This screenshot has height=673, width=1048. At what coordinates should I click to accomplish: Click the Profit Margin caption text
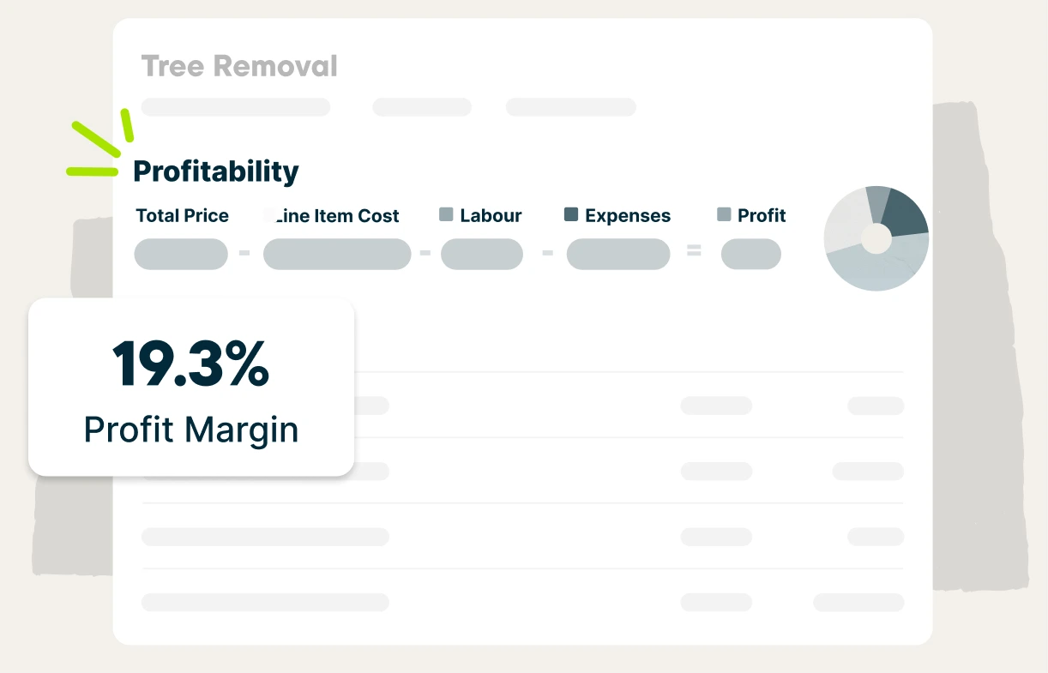[191, 429]
